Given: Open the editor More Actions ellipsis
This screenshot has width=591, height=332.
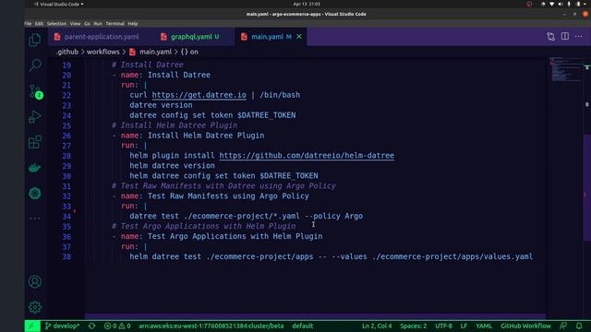Looking at the screenshot, I should click(x=579, y=37).
